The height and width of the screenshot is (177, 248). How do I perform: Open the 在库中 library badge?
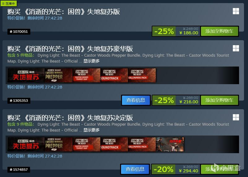pos(9,3)
